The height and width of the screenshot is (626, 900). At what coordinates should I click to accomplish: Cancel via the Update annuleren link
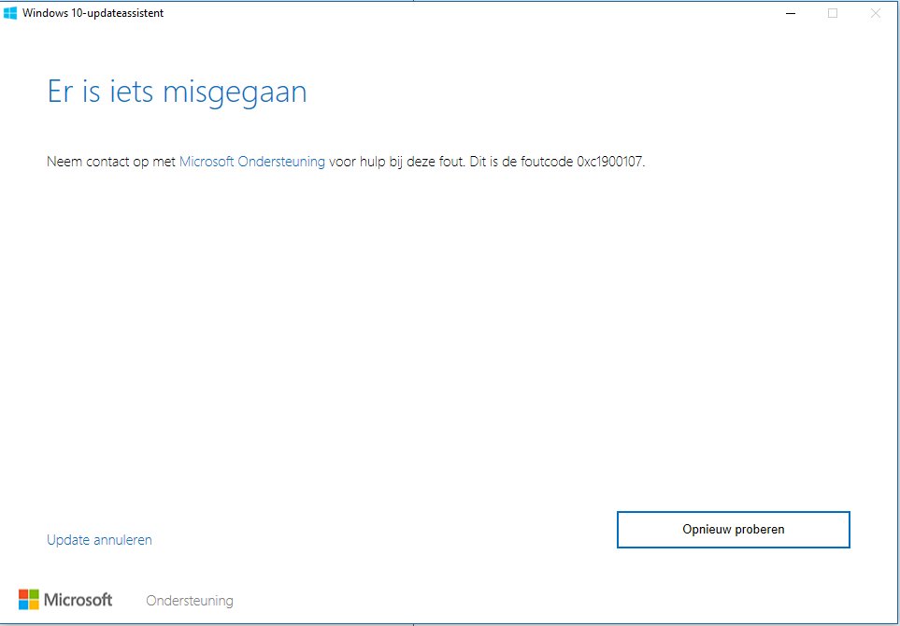pos(99,540)
